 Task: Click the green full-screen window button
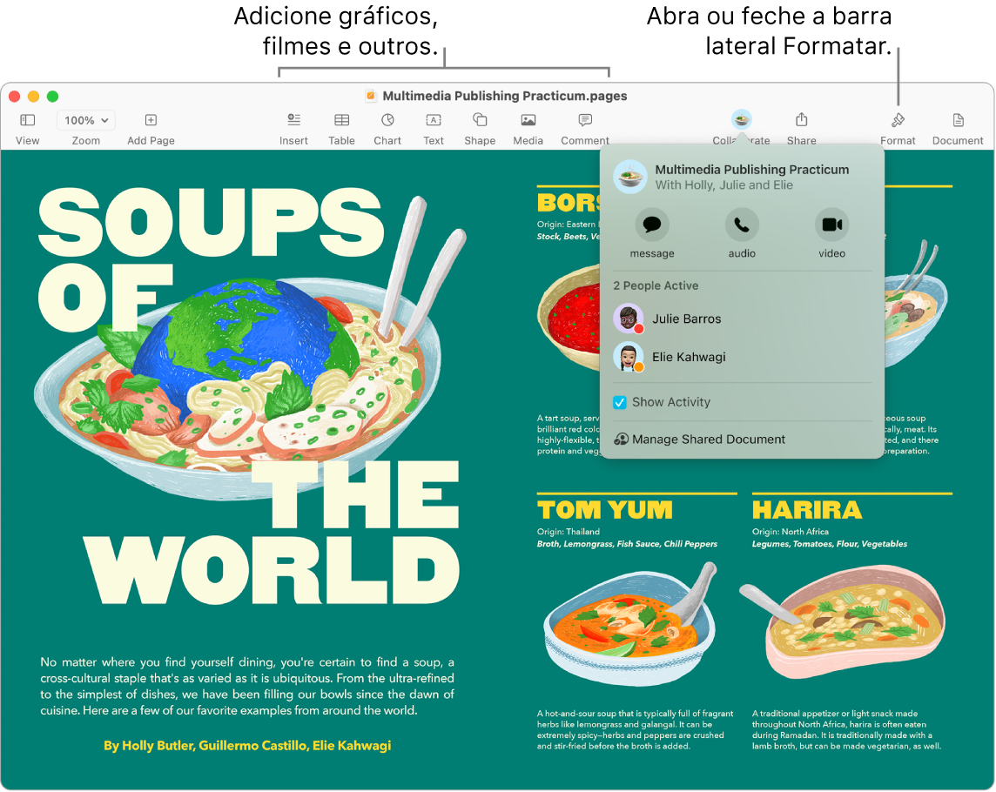point(53,96)
